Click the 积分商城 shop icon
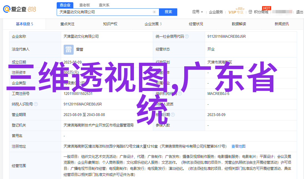This screenshot has height=179, width=304. click(250, 12)
